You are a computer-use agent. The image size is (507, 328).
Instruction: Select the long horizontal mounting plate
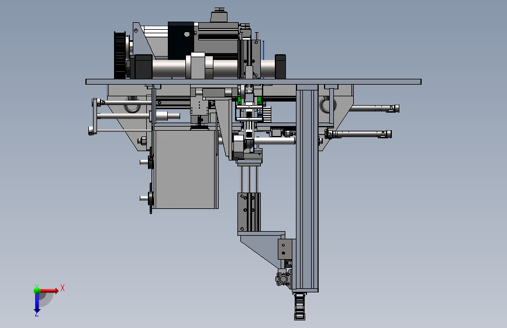tap(253, 82)
